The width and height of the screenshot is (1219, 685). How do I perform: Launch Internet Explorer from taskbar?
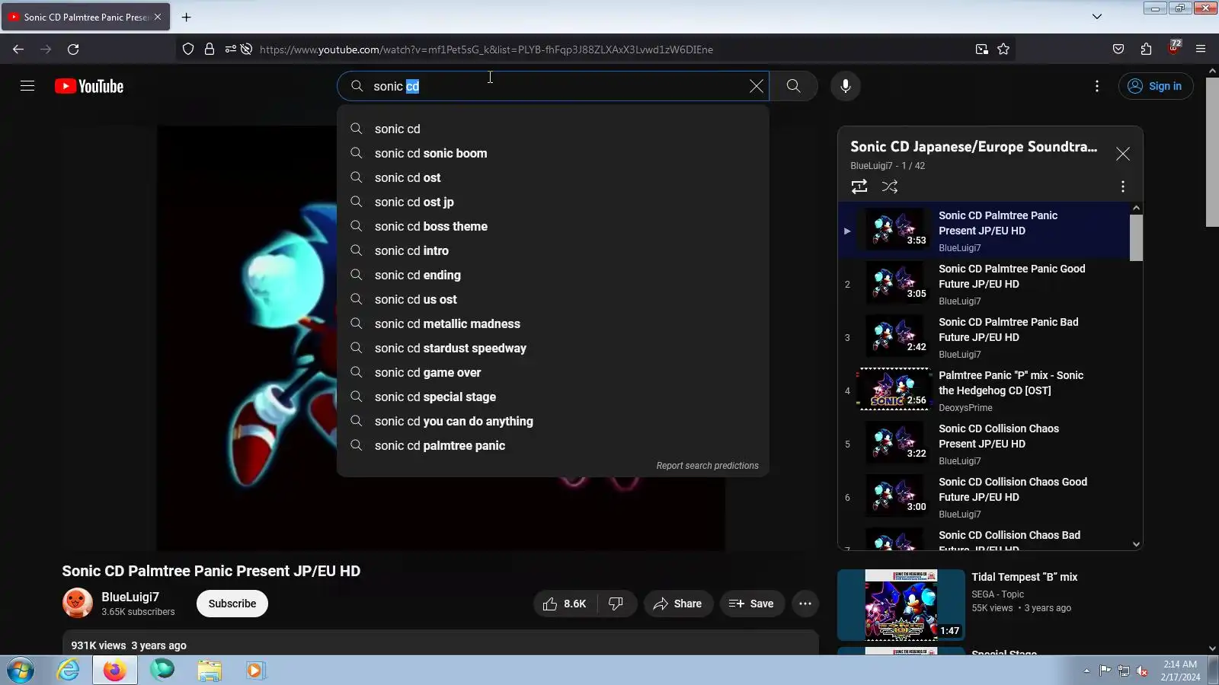[69, 671]
